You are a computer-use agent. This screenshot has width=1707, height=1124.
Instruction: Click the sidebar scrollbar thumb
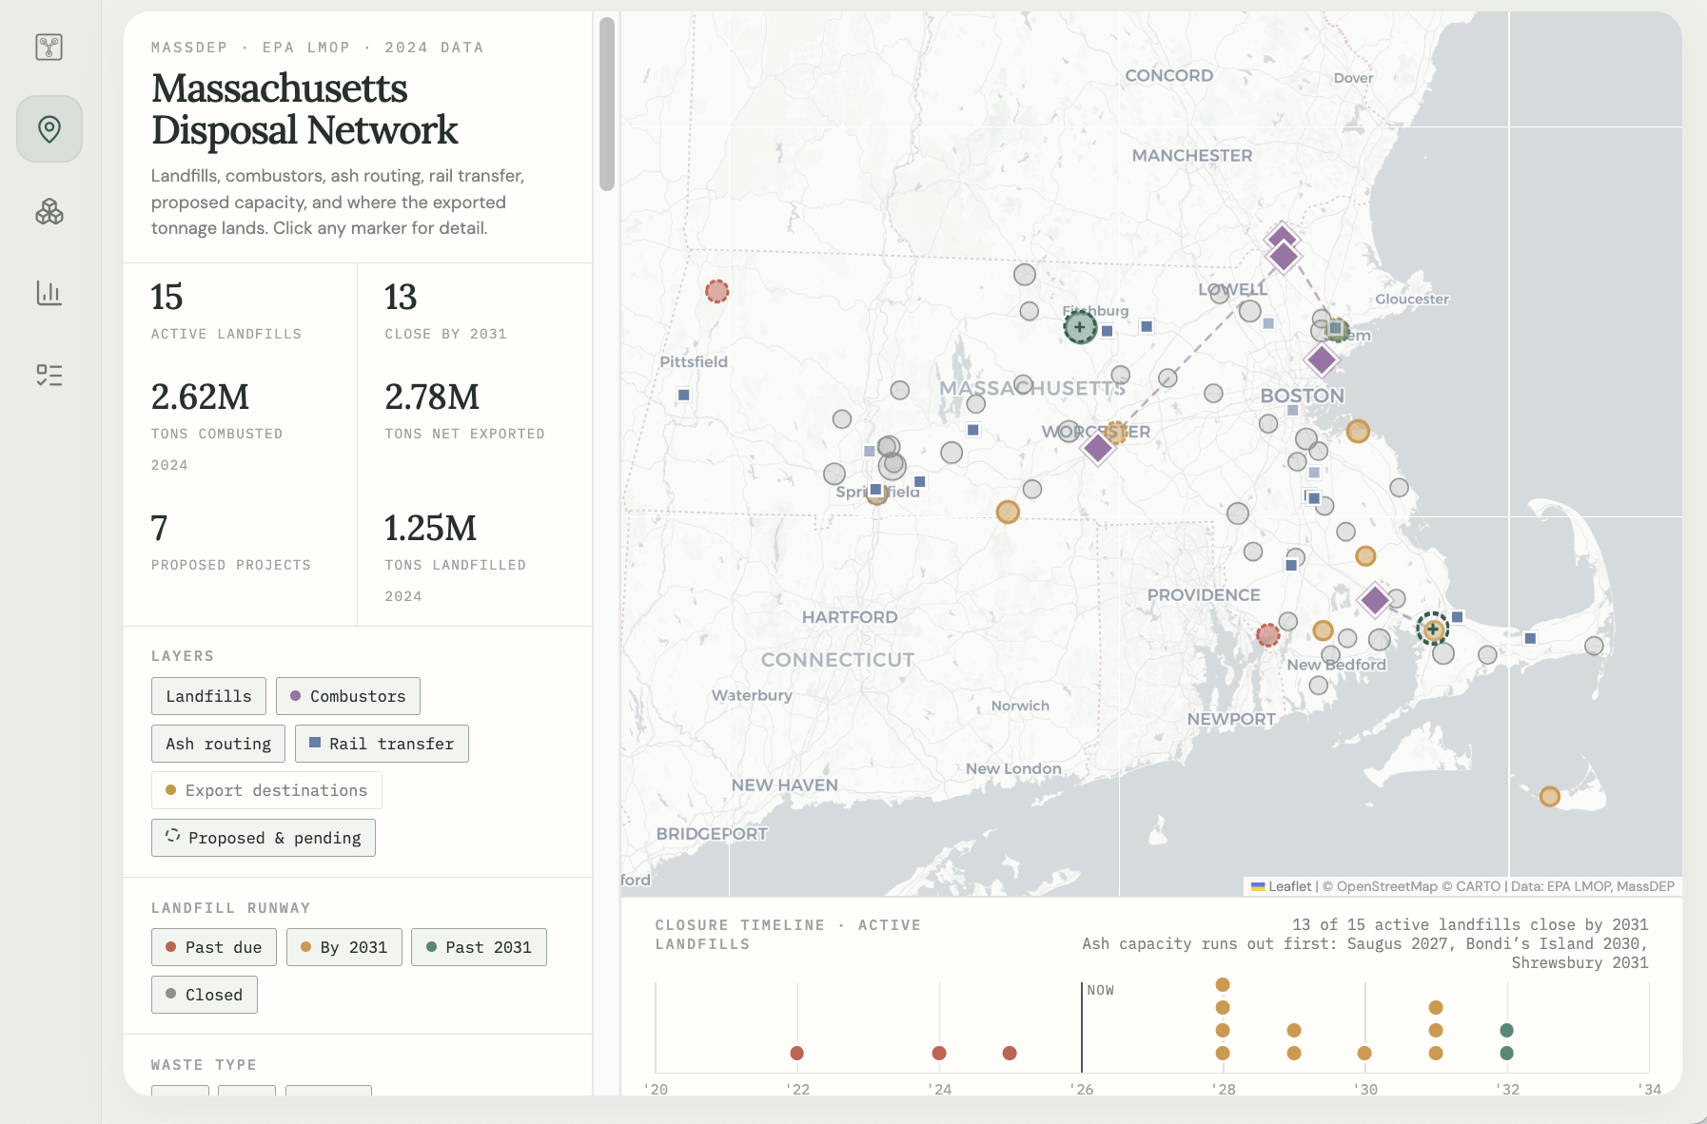coord(607,104)
